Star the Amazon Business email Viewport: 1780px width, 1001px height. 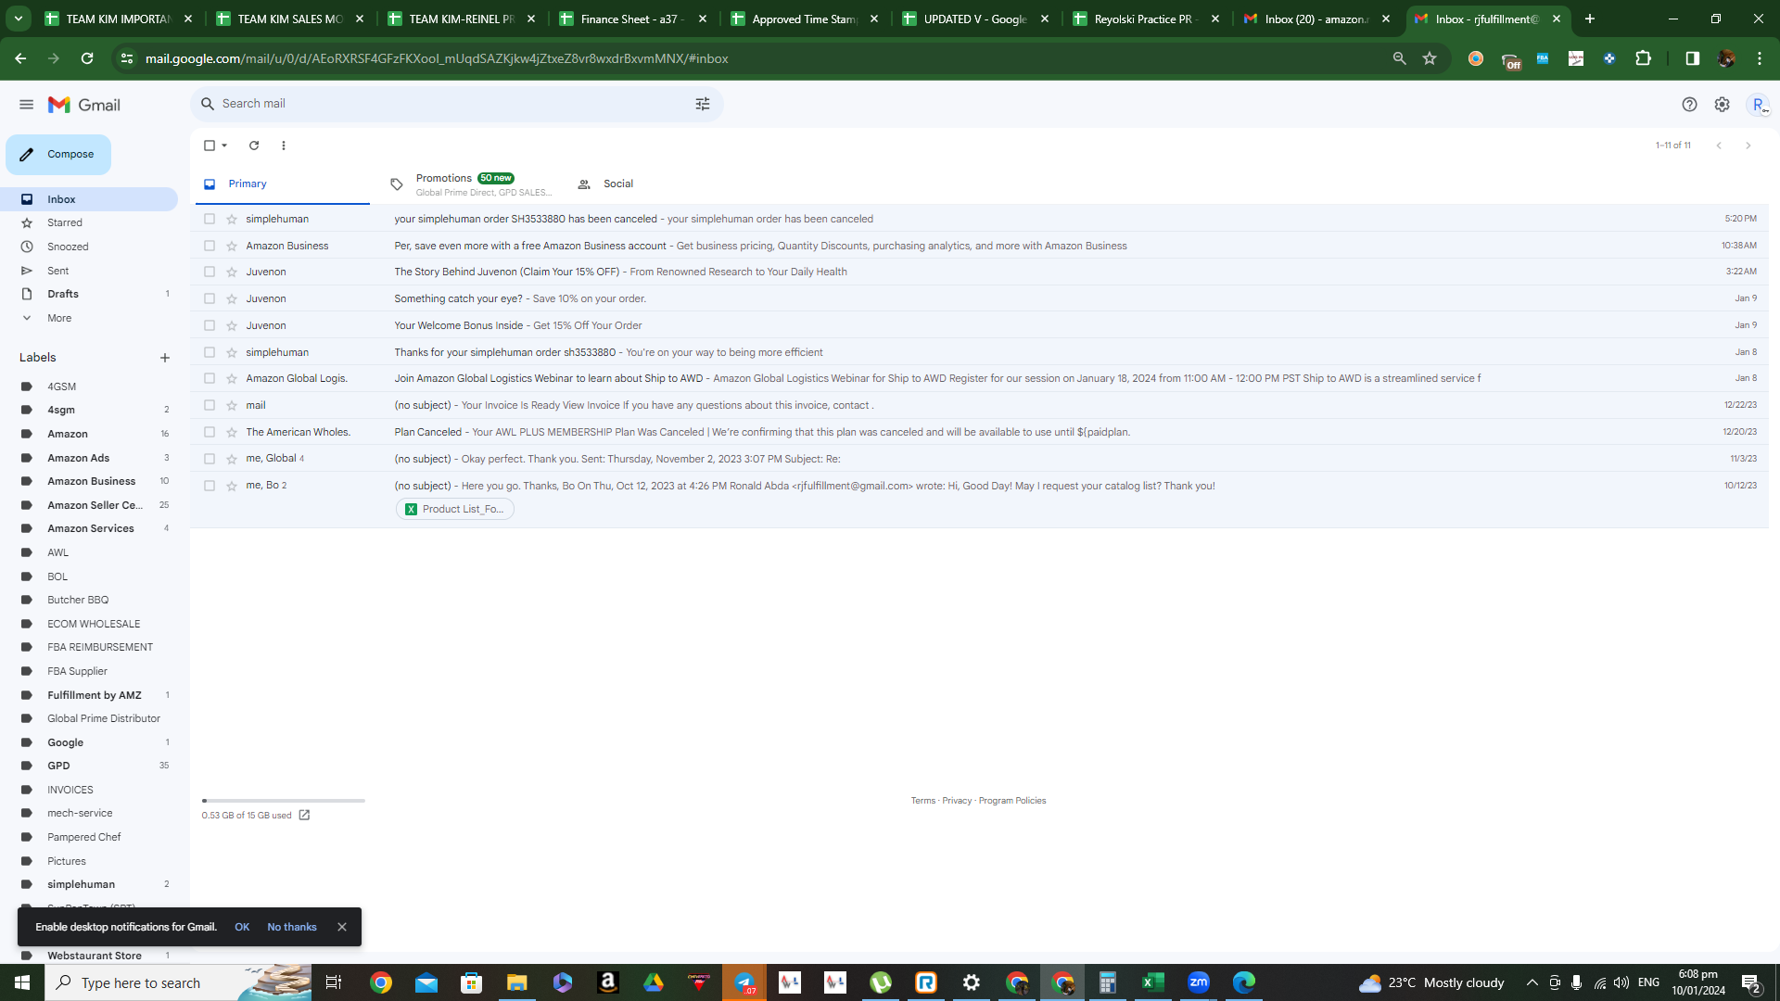point(232,246)
